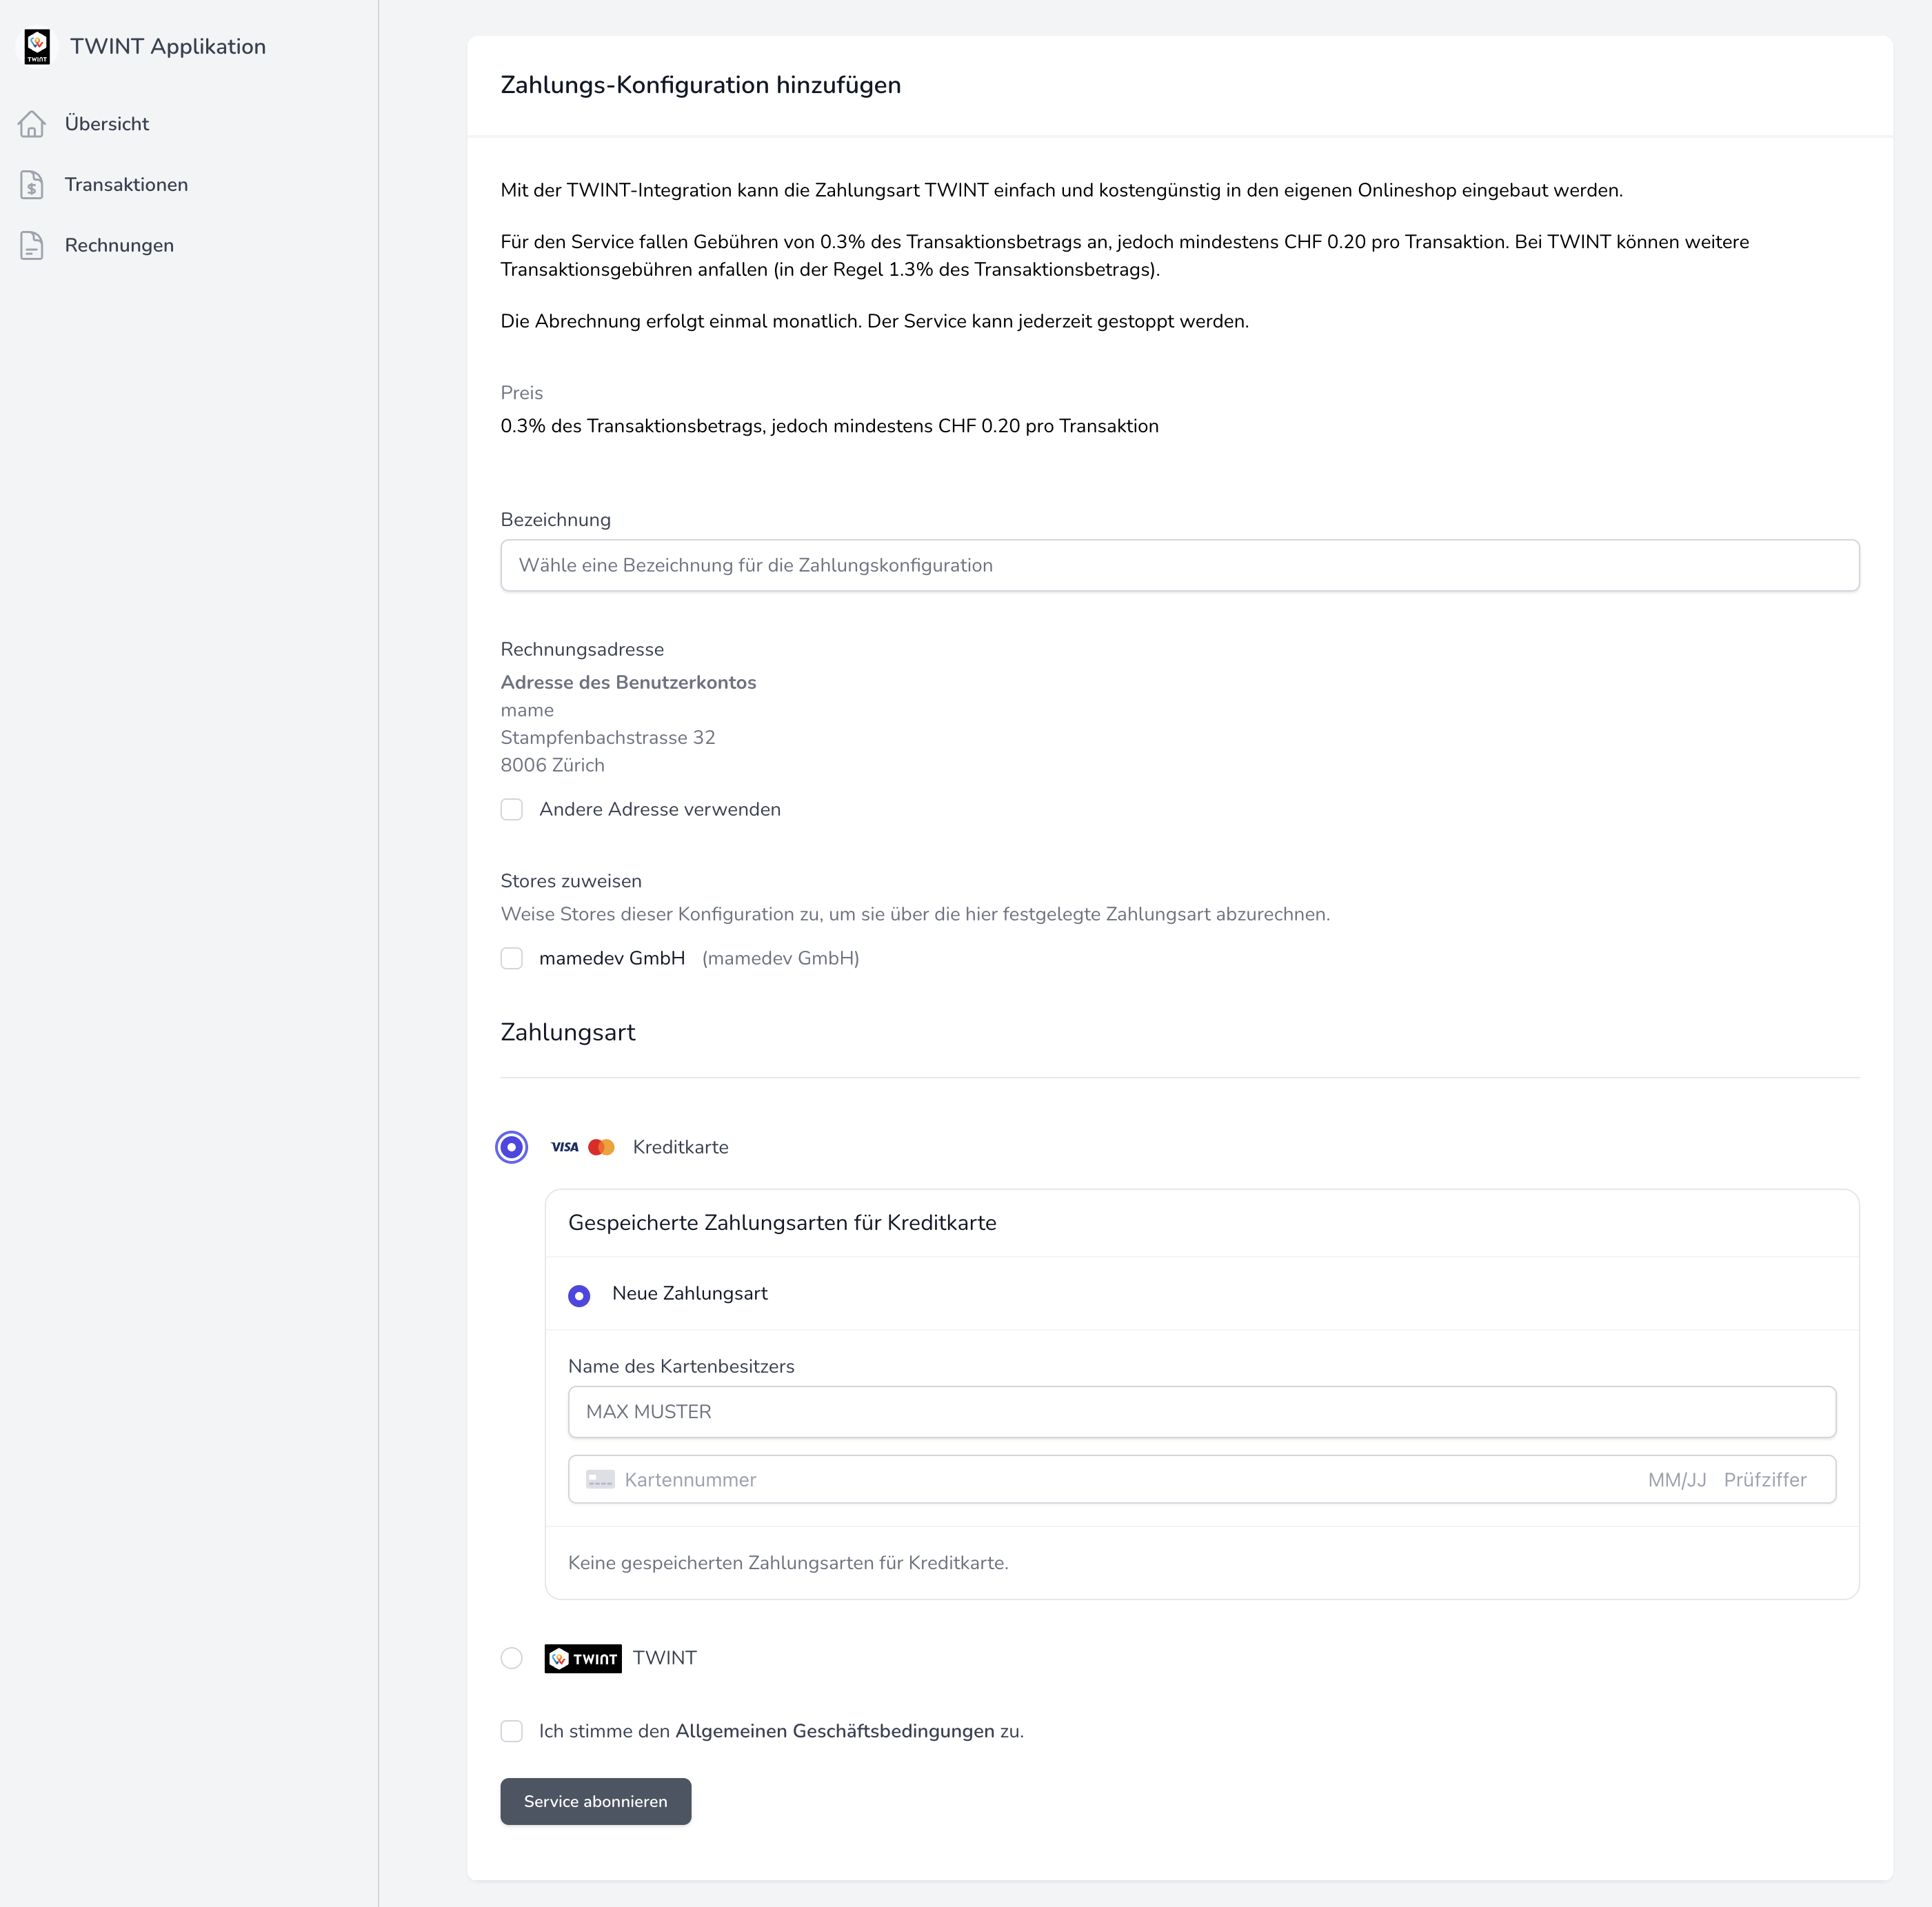Open the Allgemeinen Geschäftsbedingungen link
The width and height of the screenshot is (1932, 1907).
835,1731
